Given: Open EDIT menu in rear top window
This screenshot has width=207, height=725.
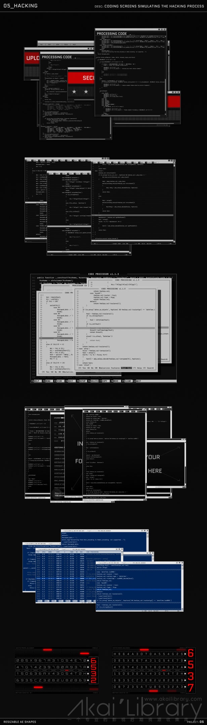Looking at the screenshot, I should tap(49, 45).
